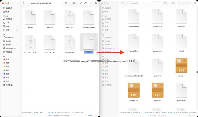Go back in mesa-d3d12 window
This screenshot has width=198, height=117.
coord(23,3)
